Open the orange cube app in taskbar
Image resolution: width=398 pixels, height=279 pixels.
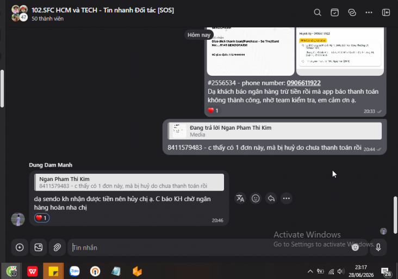coord(137,271)
